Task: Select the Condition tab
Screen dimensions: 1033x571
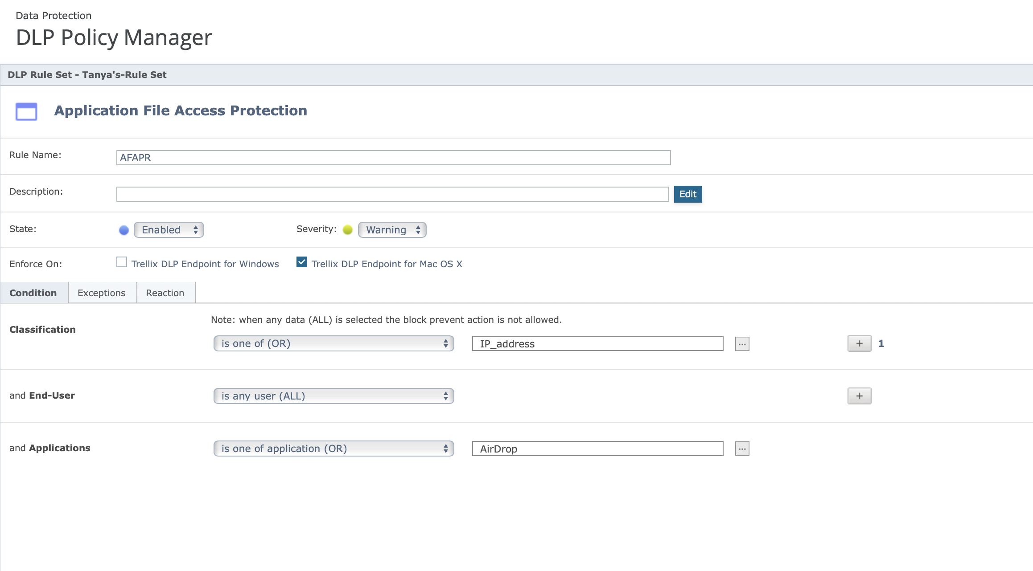Action: [x=33, y=293]
